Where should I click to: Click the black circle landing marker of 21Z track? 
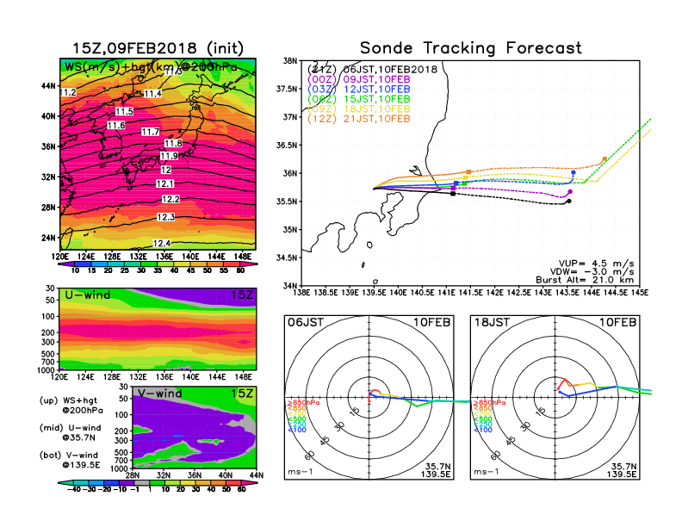pyautogui.click(x=569, y=201)
